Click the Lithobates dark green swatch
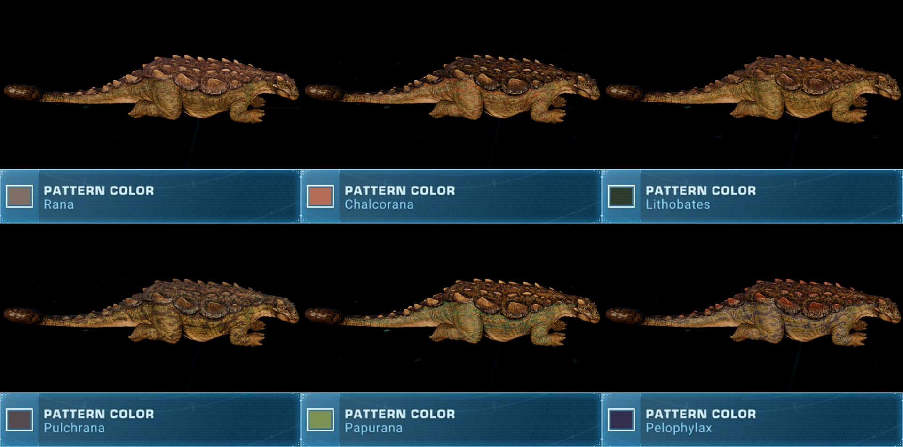The image size is (903, 447). click(621, 196)
